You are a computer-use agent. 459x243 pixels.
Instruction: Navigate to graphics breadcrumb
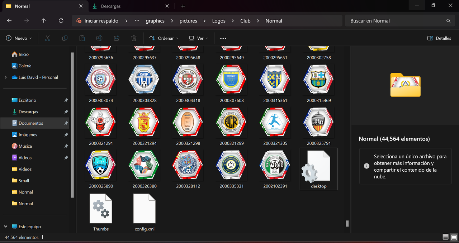pyautogui.click(x=155, y=21)
